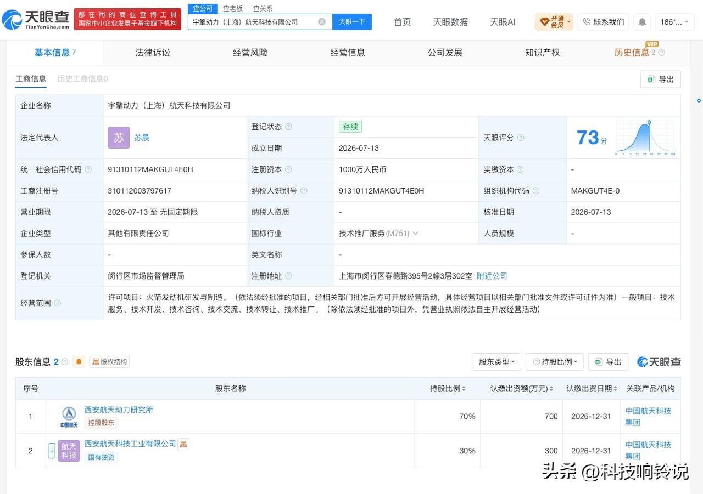The height and width of the screenshot is (494, 703).
Task: Click 联系我们 button
Action: click(x=603, y=22)
